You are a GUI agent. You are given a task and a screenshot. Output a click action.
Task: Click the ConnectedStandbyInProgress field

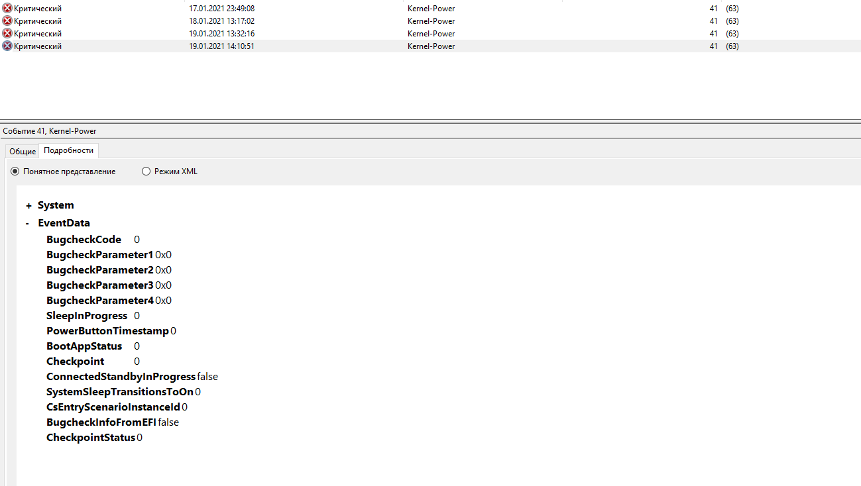coord(132,377)
